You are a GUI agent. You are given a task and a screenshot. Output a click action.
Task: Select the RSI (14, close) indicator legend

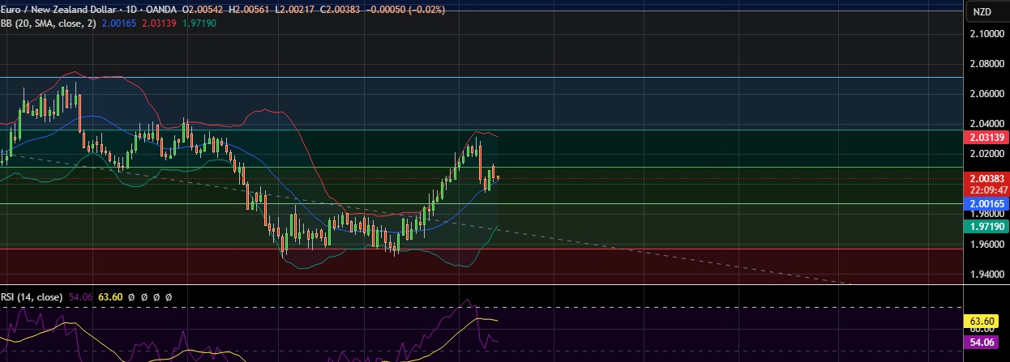point(32,297)
